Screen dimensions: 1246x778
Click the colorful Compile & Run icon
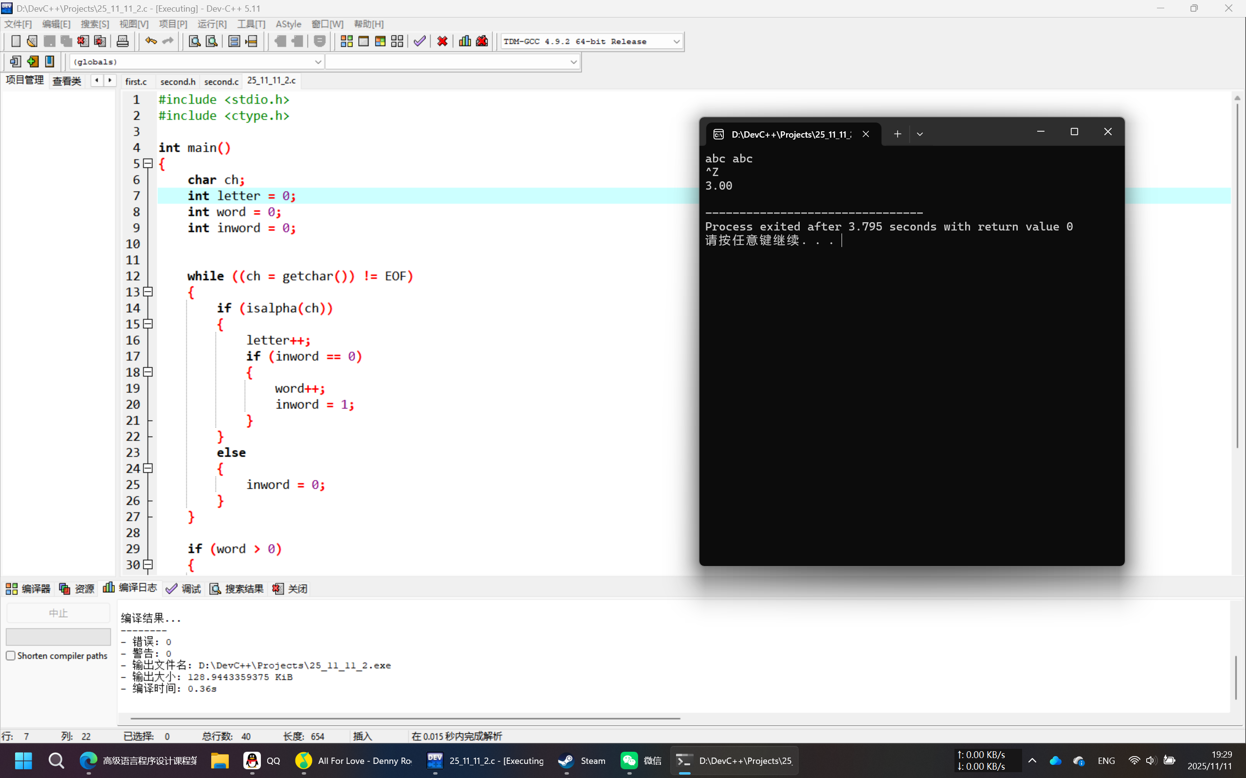tap(380, 41)
